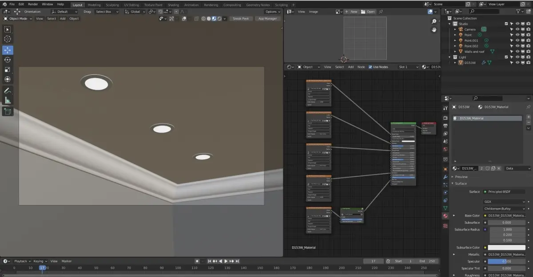Open the Slot 1 dropdown in node editor
Screen dimensions: 533x277
(x=409, y=67)
